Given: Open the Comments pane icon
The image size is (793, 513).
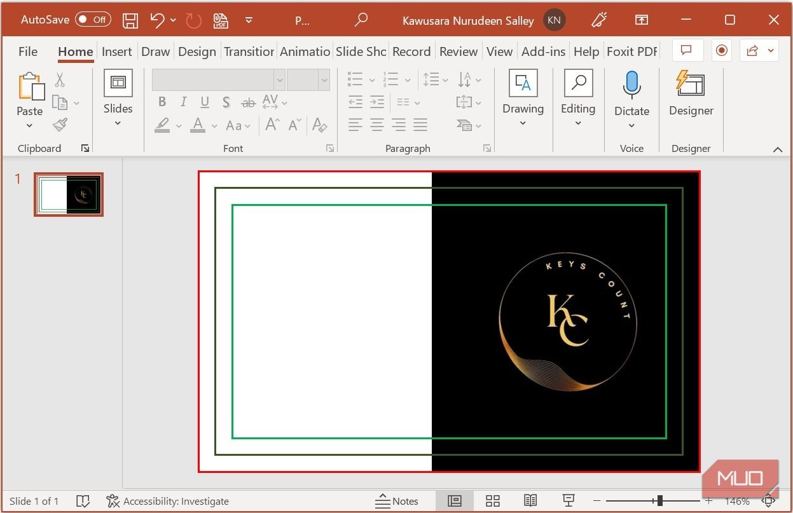Looking at the screenshot, I should [x=686, y=50].
